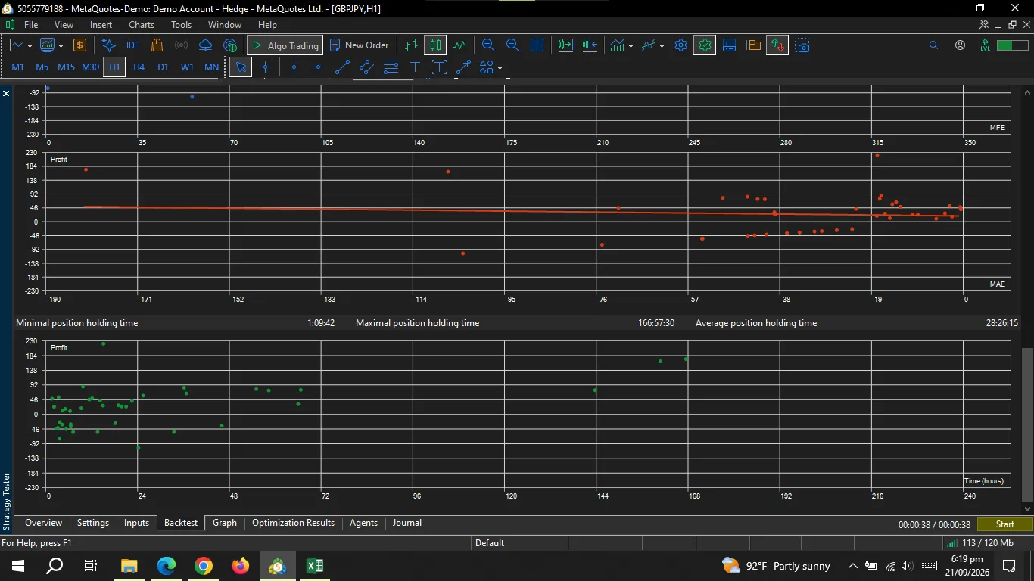Select the horizontal line drawing tool
1034x581 pixels.
tap(318, 67)
